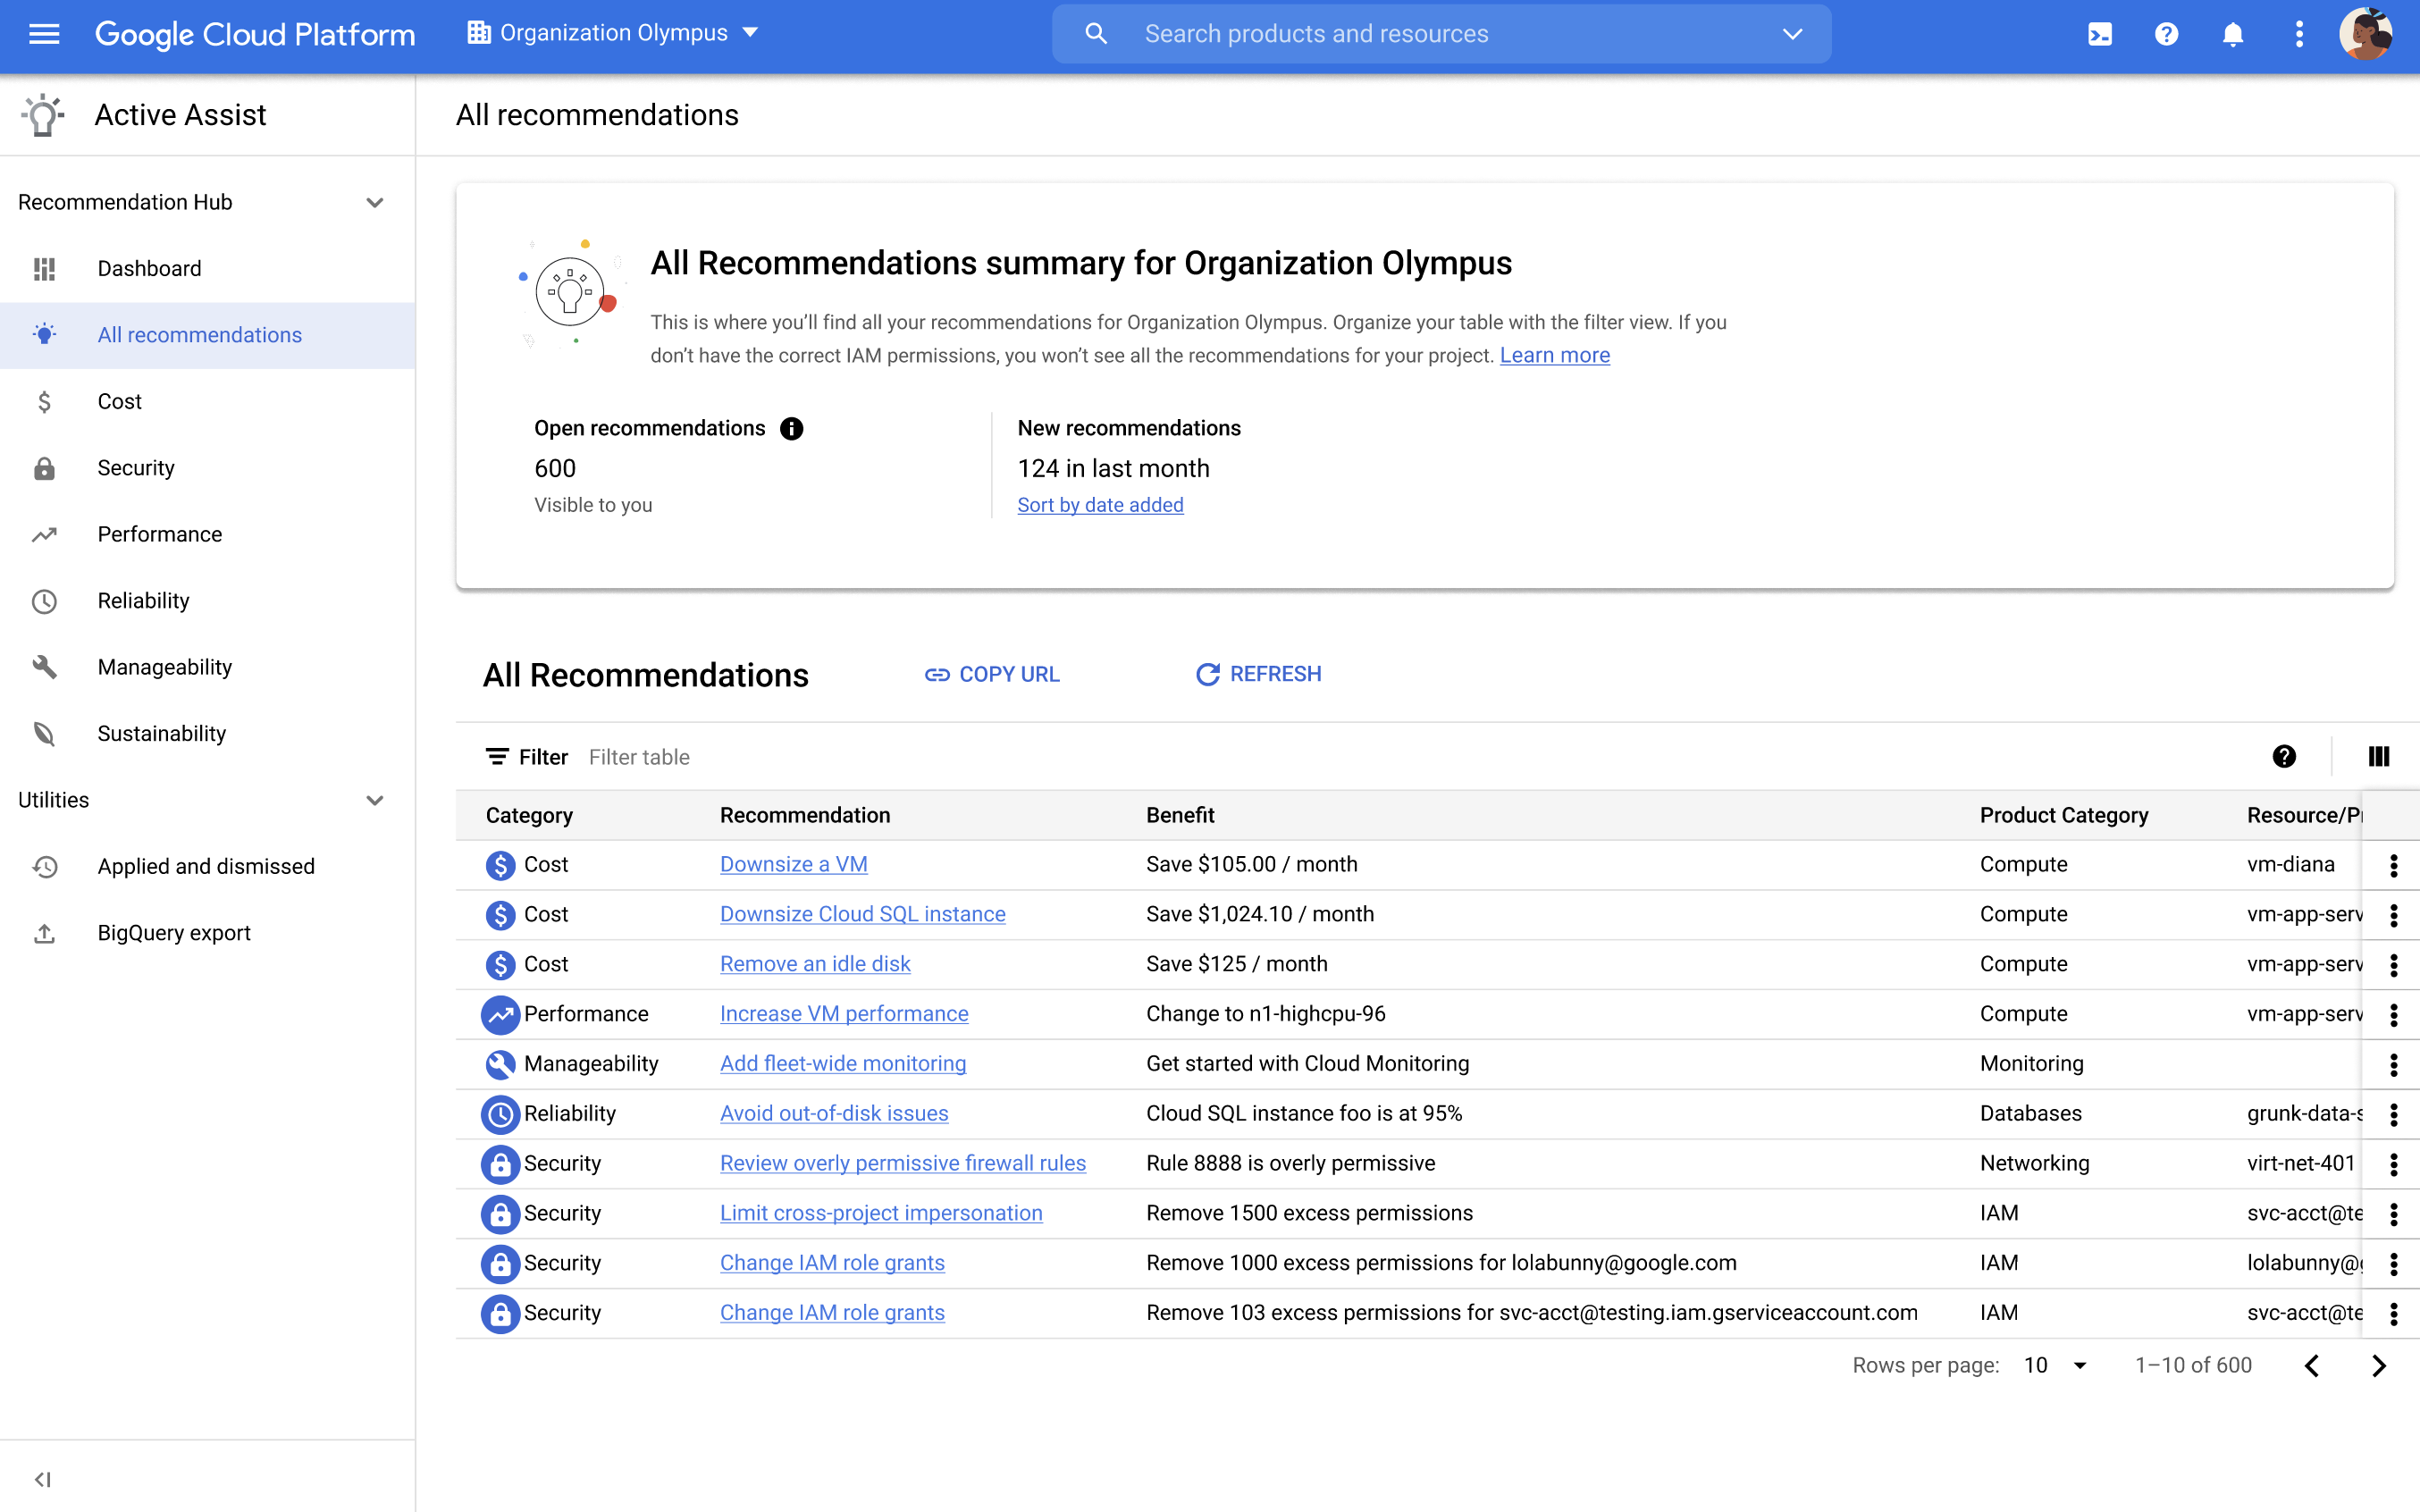
Task: Click the Performance category icon in sidebar
Action: click(x=46, y=534)
